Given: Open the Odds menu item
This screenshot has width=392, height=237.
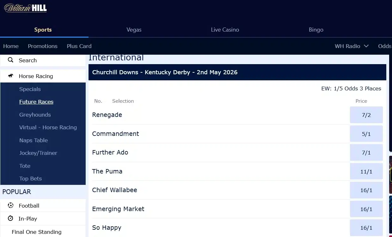Looking at the screenshot, I should coord(385,46).
